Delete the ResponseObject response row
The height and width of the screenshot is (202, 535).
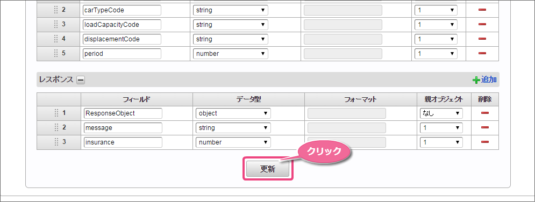coord(485,113)
